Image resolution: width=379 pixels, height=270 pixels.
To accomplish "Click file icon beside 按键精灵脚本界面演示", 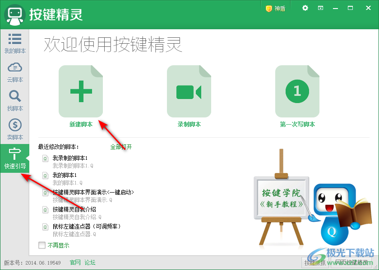I will coord(45,193).
